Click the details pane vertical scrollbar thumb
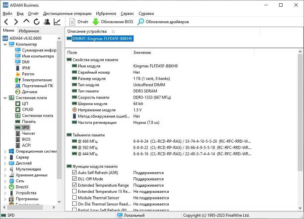 (300, 113)
